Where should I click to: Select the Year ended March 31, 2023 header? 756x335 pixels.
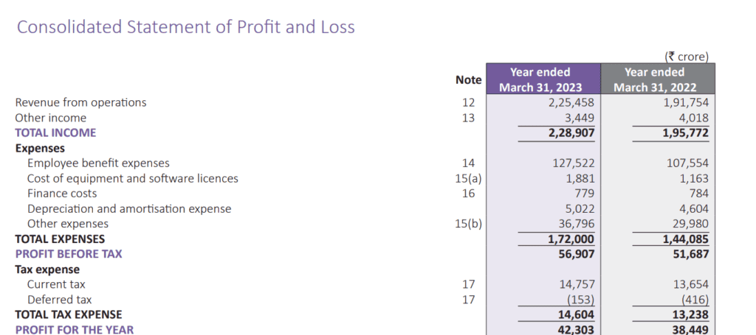(x=543, y=79)
